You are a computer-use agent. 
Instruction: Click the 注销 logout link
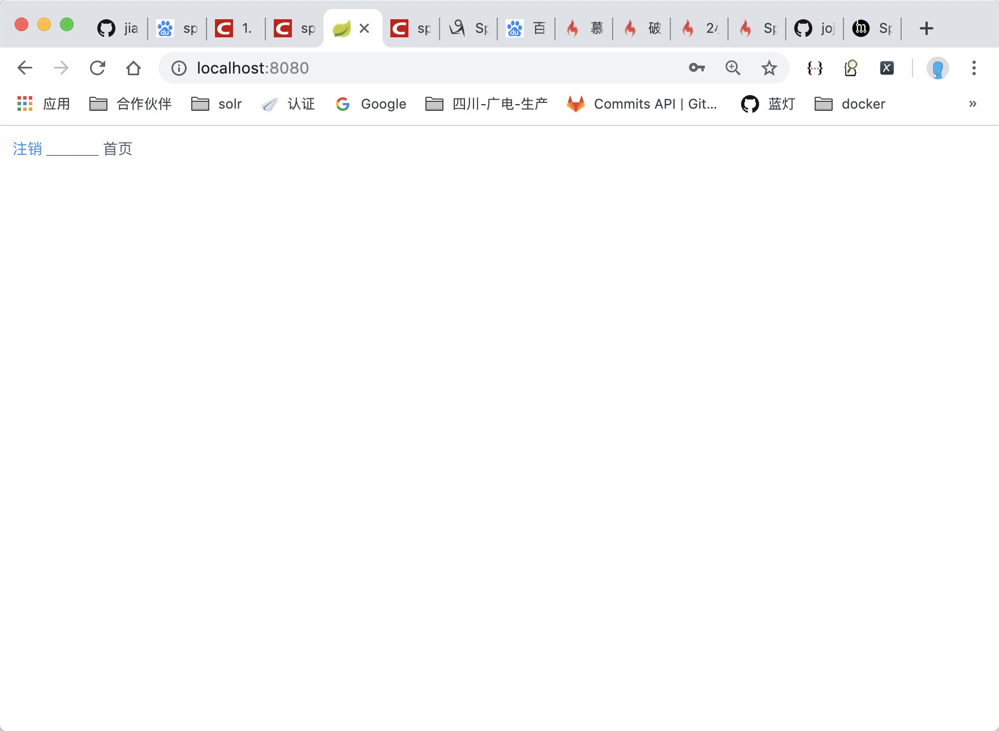click(x=28, y=149)
